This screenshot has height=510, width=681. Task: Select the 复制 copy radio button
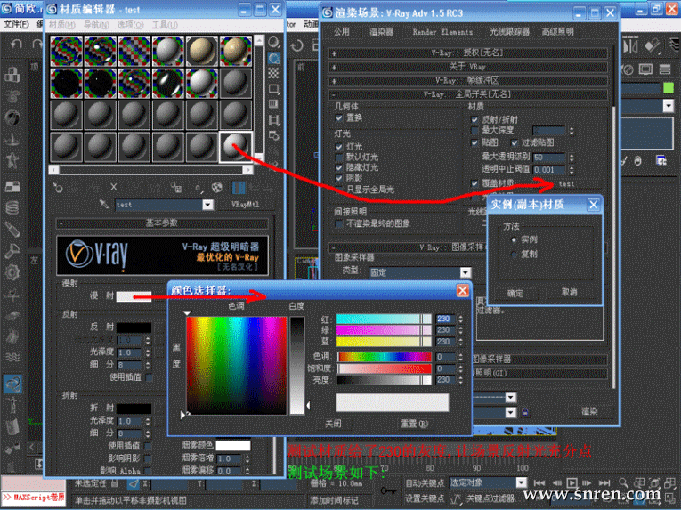515,255
